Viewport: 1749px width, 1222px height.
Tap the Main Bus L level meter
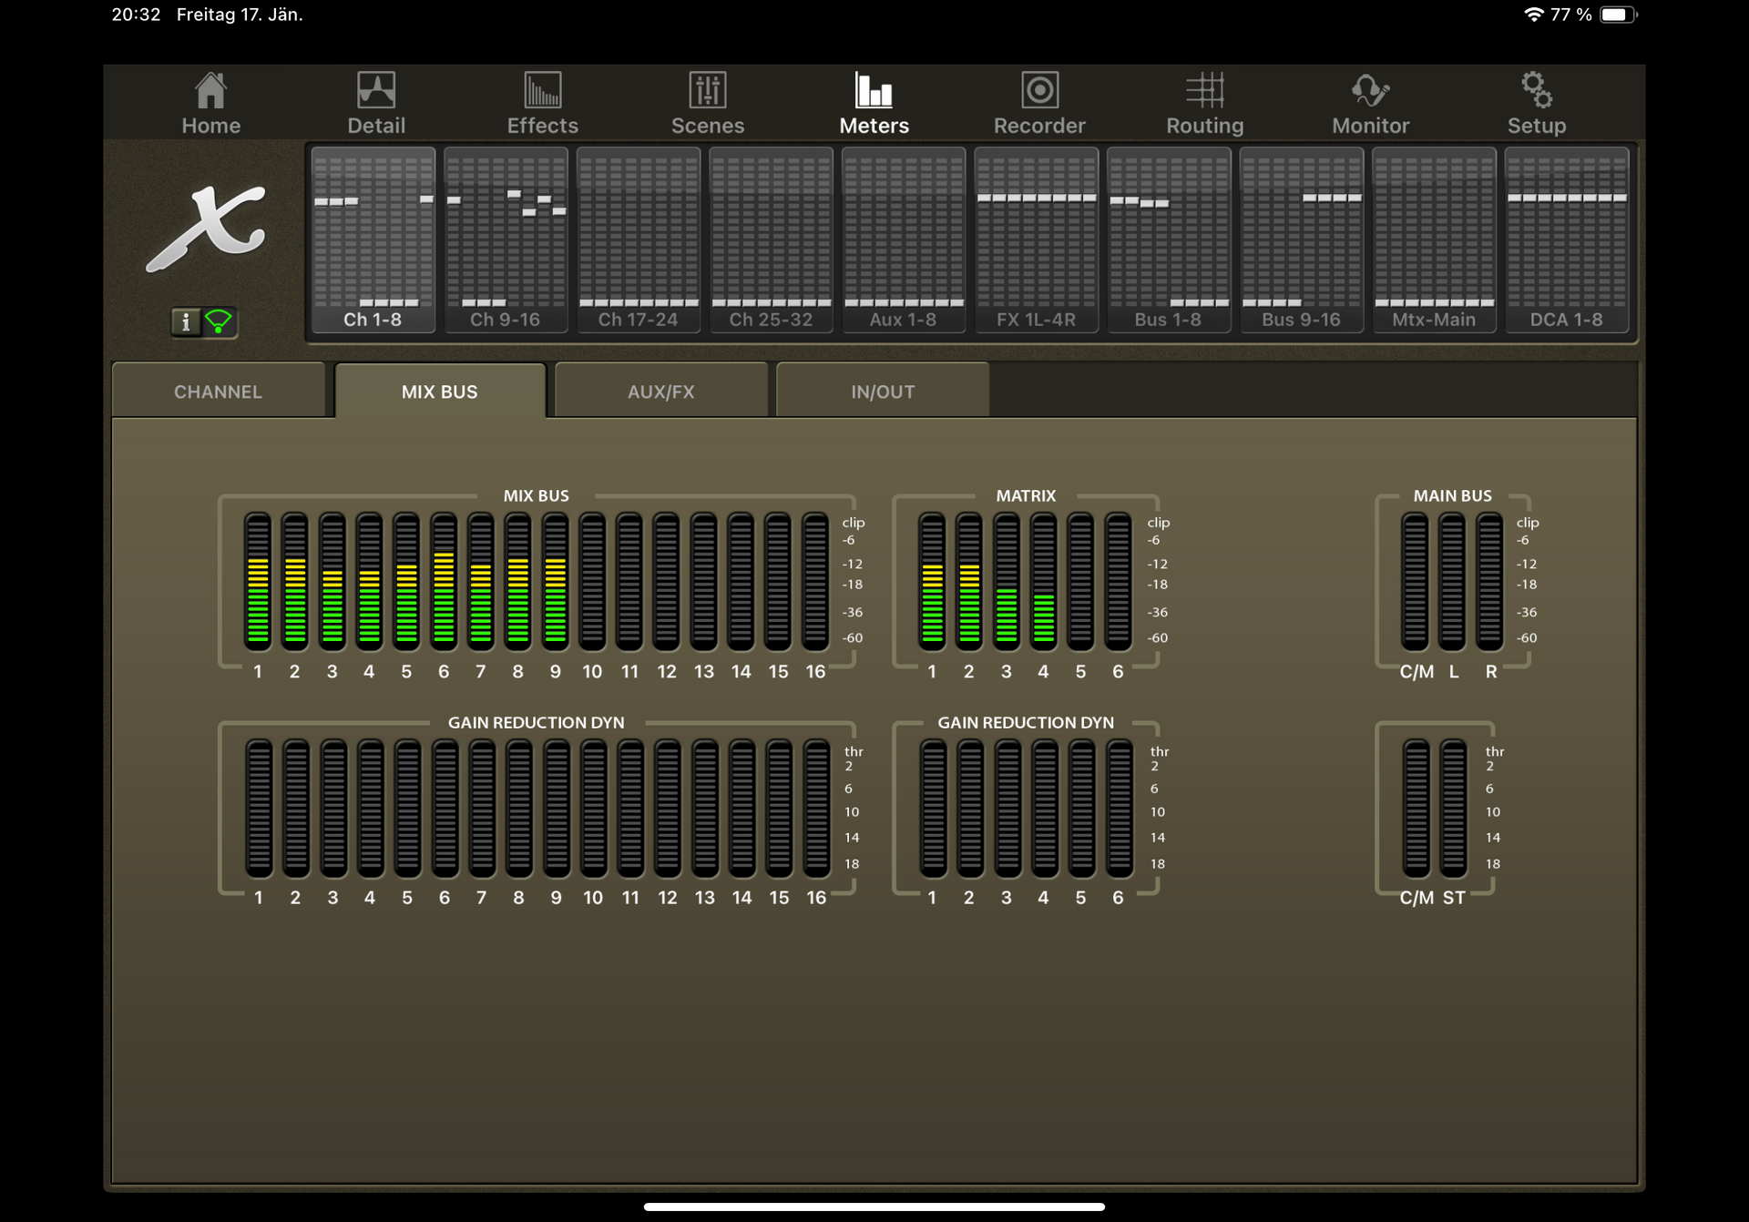point(1452,581)
